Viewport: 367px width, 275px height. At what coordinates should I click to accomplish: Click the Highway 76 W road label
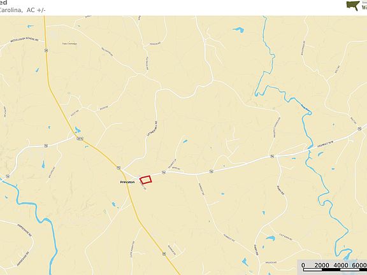pos(325,144)
